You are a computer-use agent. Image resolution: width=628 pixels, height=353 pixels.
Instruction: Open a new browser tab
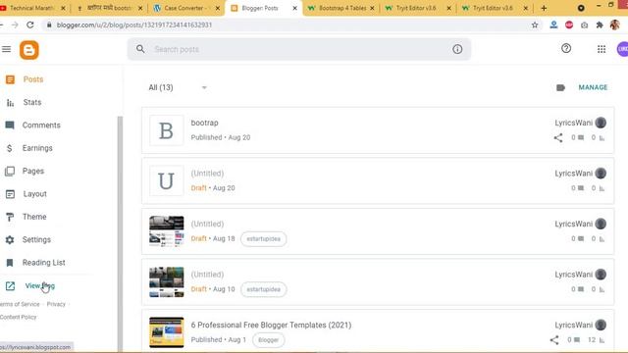(544, 8)
